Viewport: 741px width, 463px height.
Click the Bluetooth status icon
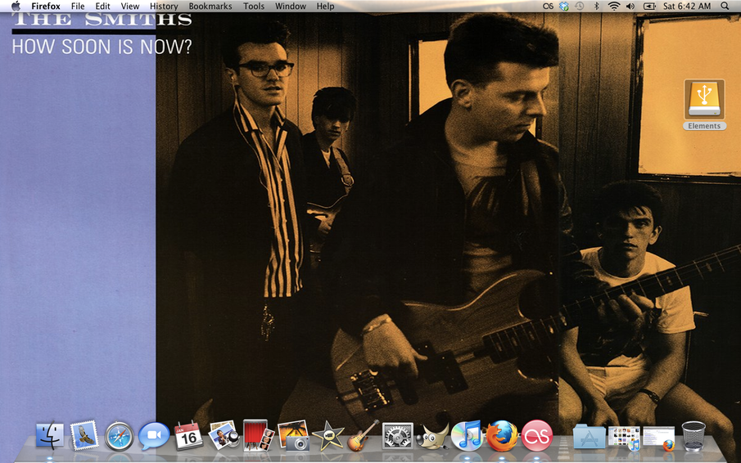pyautogui.click(x=596, y=7)
